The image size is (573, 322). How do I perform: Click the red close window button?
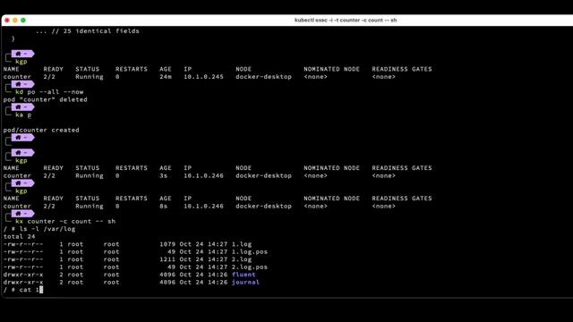[x=7, y=20]
